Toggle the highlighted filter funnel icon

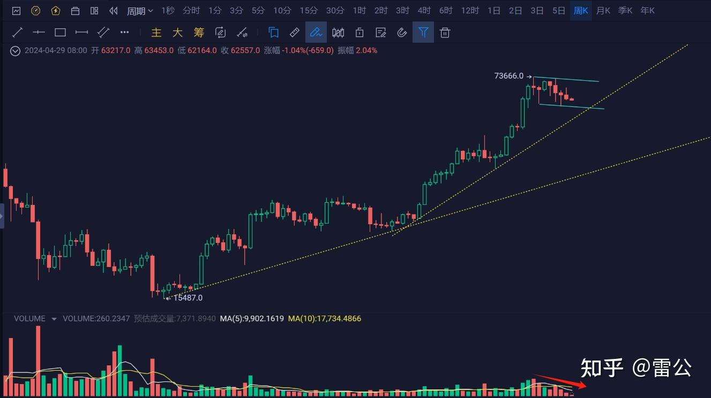tap(423, 33)
